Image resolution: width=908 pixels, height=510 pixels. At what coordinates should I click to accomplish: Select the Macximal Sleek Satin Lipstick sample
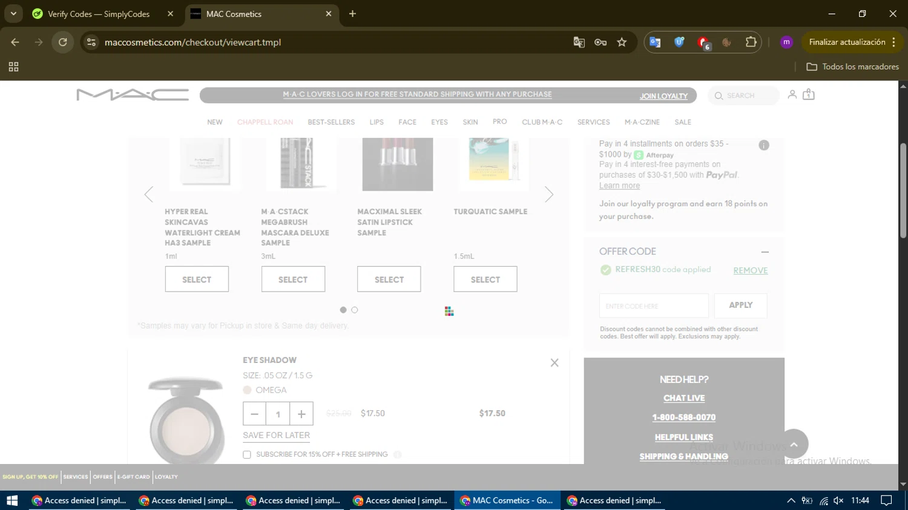point(389,280)
